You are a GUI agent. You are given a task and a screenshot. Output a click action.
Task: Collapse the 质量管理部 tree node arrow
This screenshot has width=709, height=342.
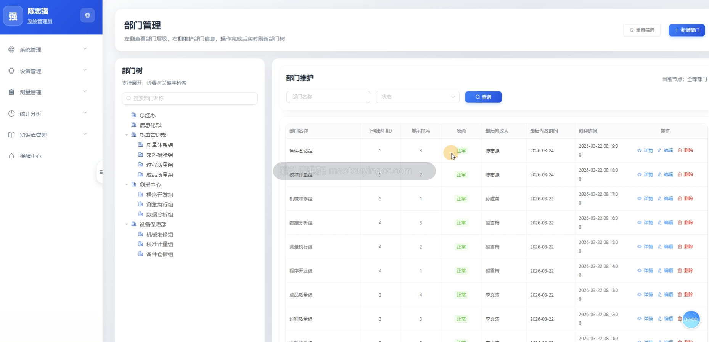point(127,135)
